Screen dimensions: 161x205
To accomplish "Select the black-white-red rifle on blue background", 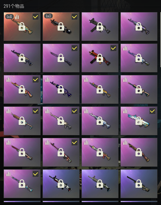I will 61,184.
